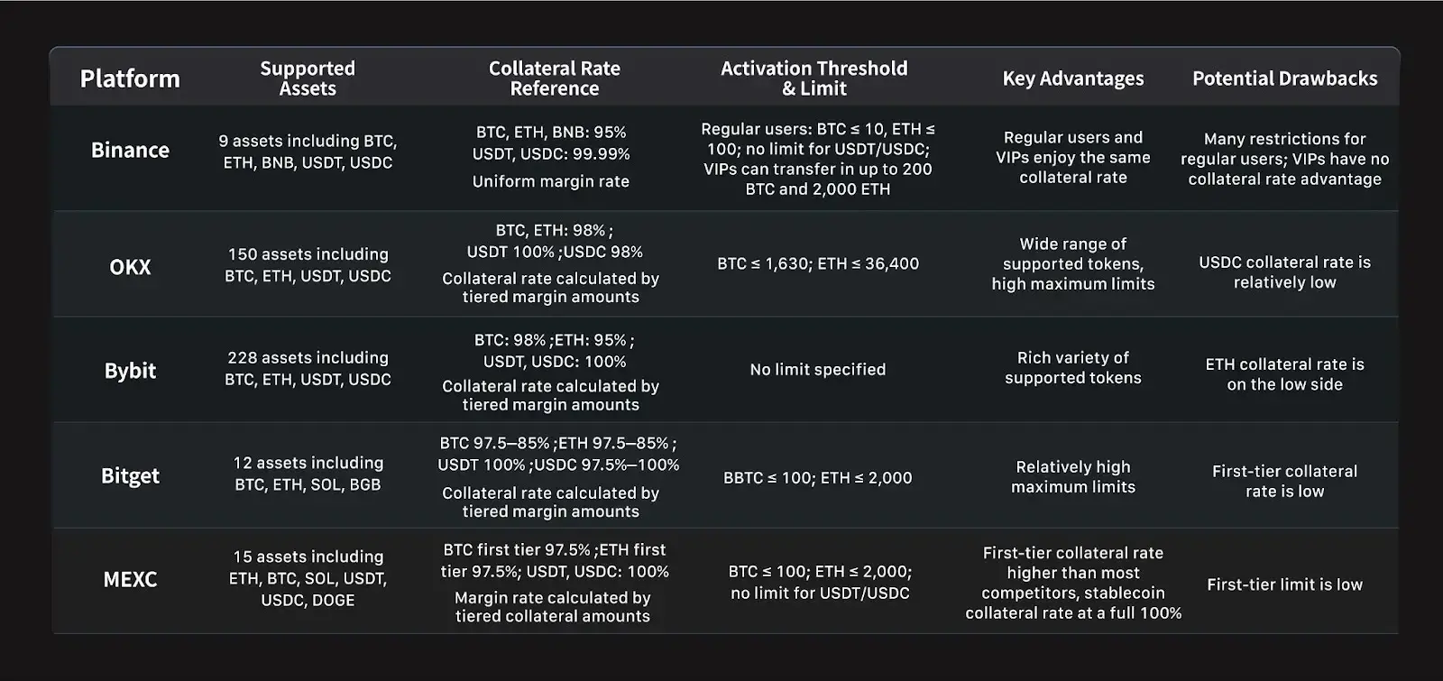Click the Supported Assets column header
Screen dimensions: 1443x681
(308, 78)
